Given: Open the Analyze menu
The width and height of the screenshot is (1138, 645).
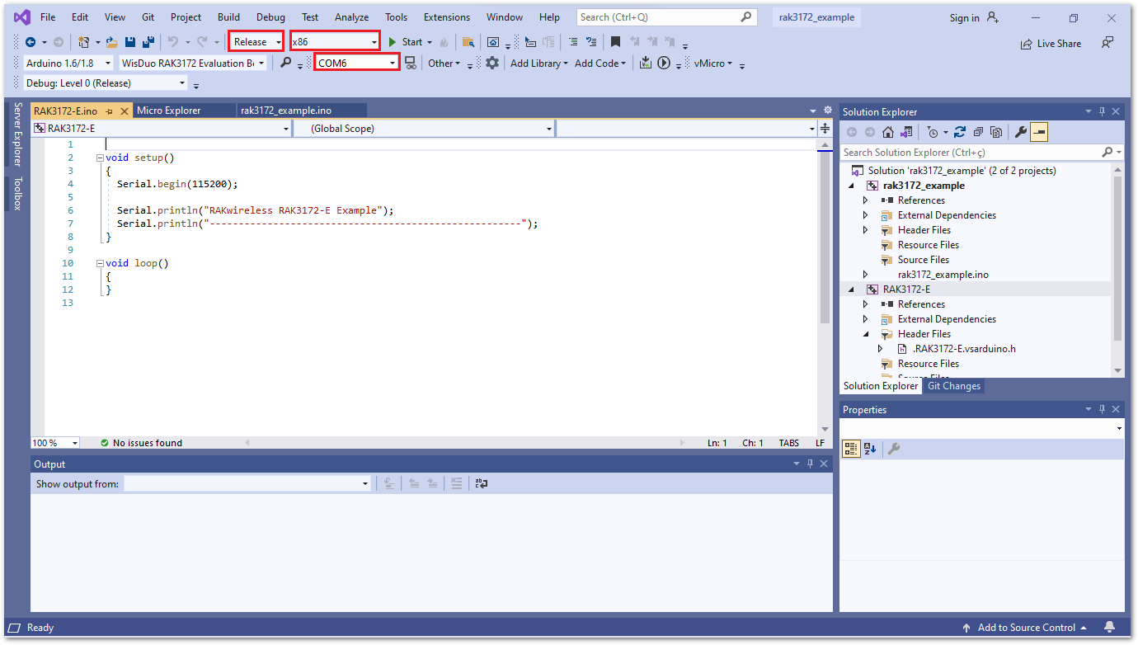Looking at the screenshot, I should (351, 17).
